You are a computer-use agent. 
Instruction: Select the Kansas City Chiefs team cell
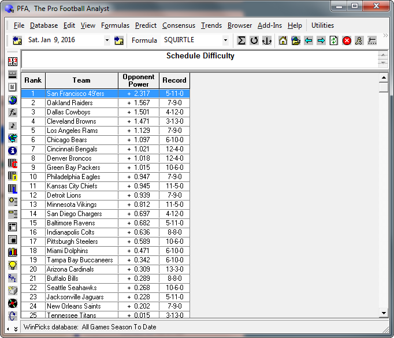[x=81, y=186]
